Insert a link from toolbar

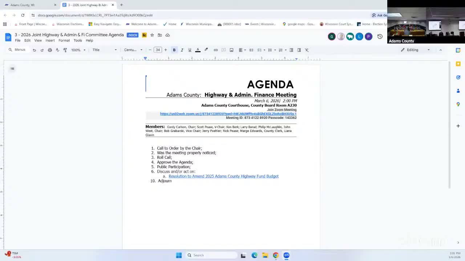[216, 50]
